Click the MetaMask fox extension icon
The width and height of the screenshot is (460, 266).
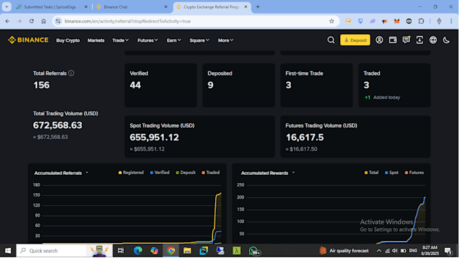click(396, 21)
